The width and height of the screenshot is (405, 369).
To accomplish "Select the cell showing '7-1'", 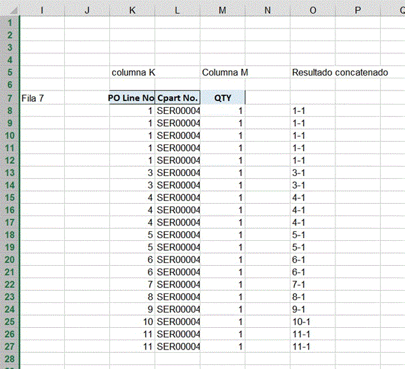I will coord(313,285).
